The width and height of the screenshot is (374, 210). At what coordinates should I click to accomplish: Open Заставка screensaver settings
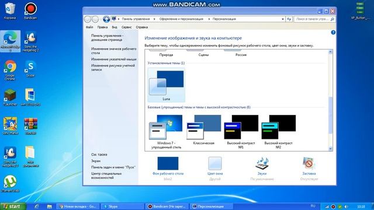point(309,169)
